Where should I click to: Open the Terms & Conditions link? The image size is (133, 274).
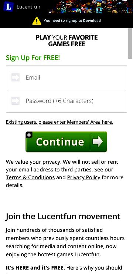pyautogui.click(x=30, y=177)
